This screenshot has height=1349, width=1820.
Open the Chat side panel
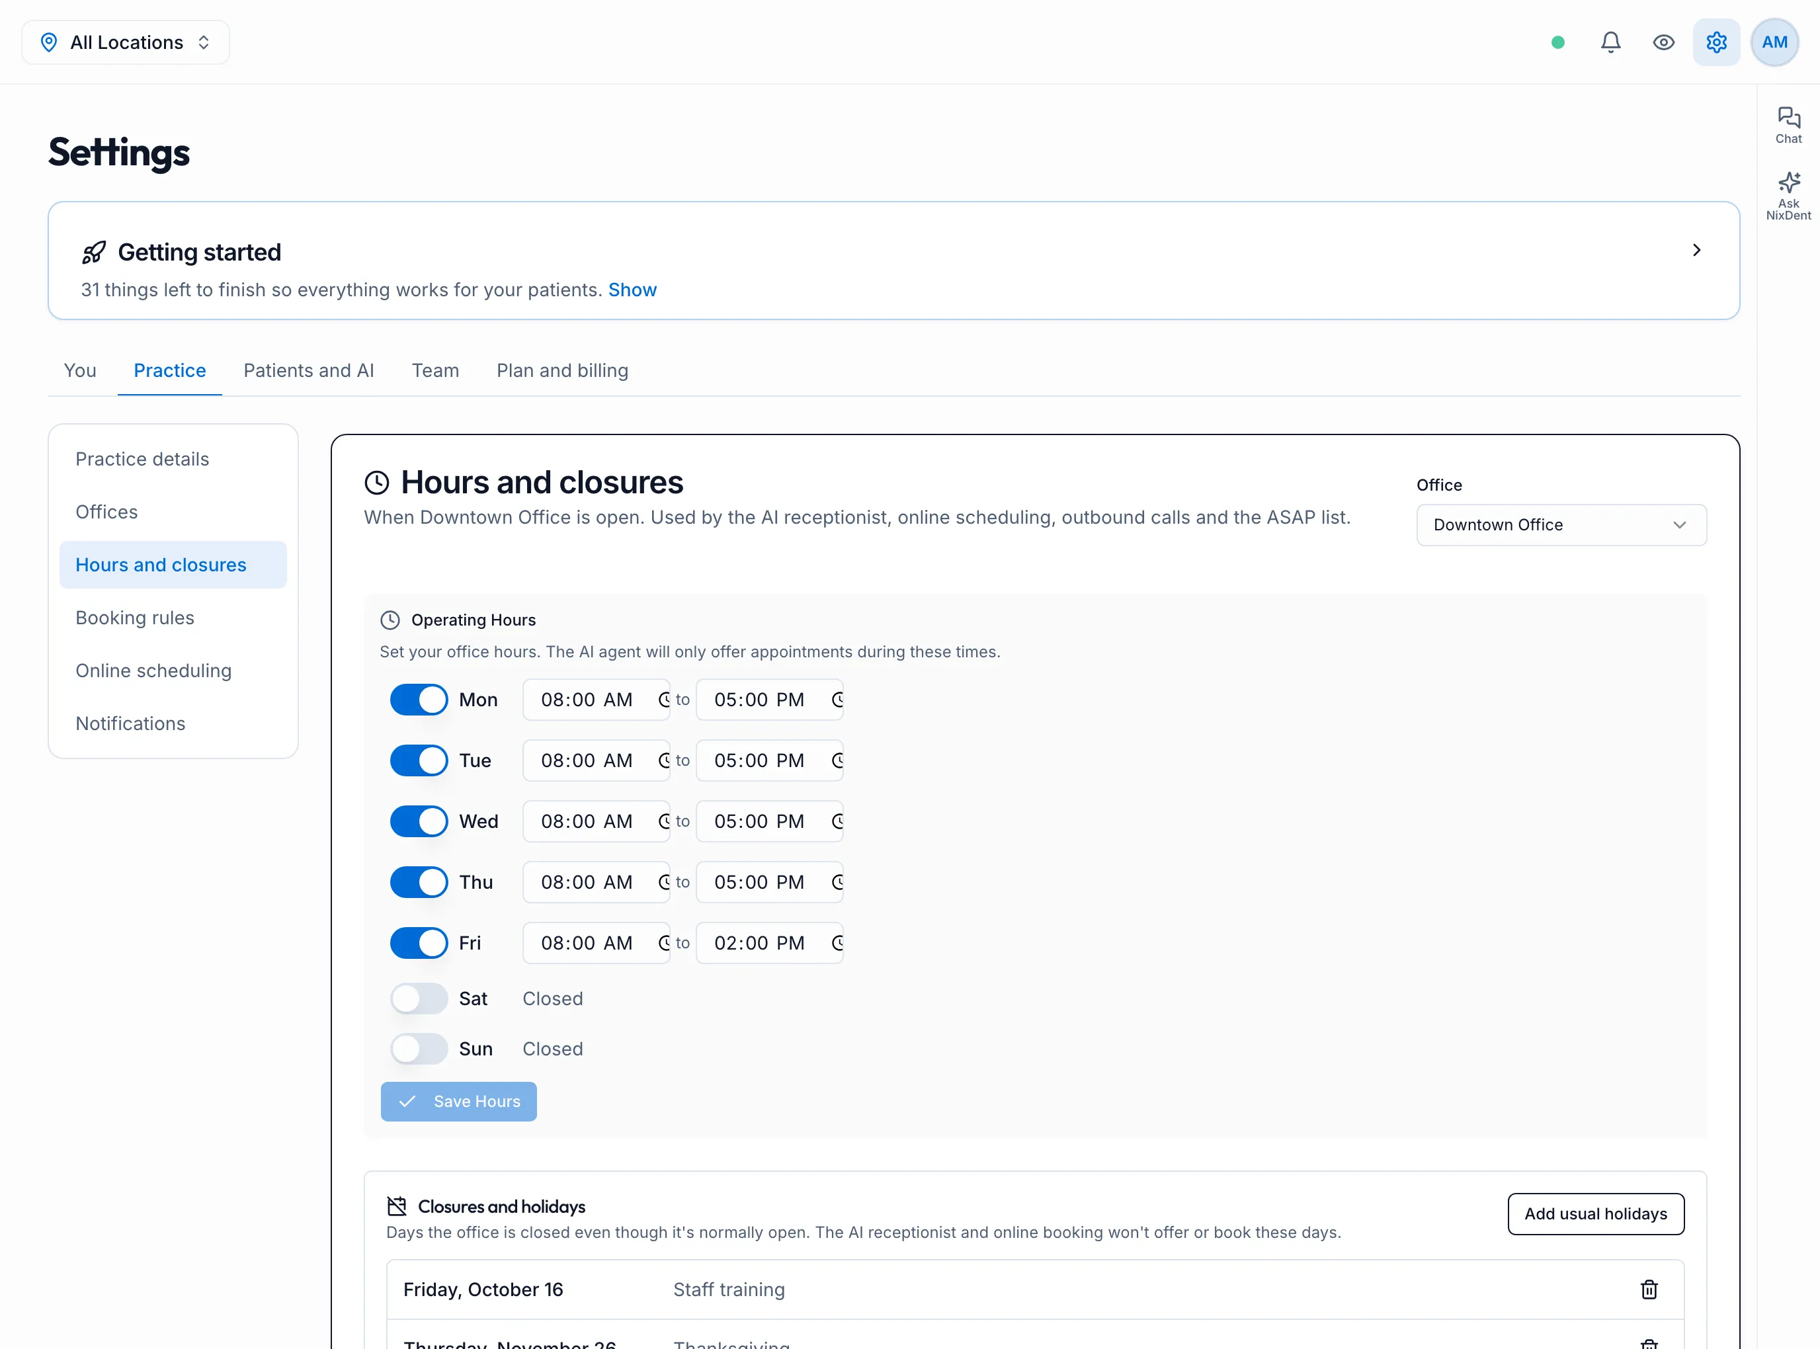tap(1788, 126)
